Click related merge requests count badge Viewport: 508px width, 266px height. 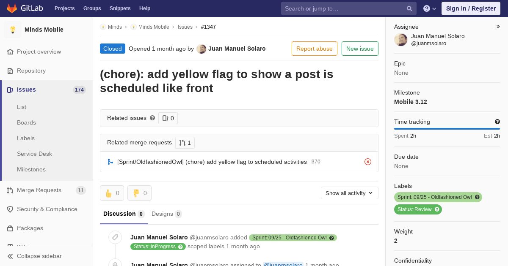pos(185,143)
